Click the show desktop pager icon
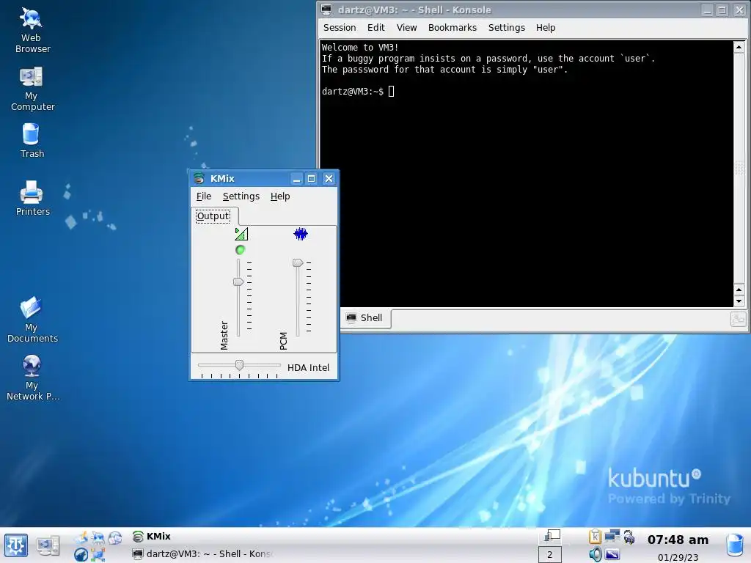 pos(552,535)
